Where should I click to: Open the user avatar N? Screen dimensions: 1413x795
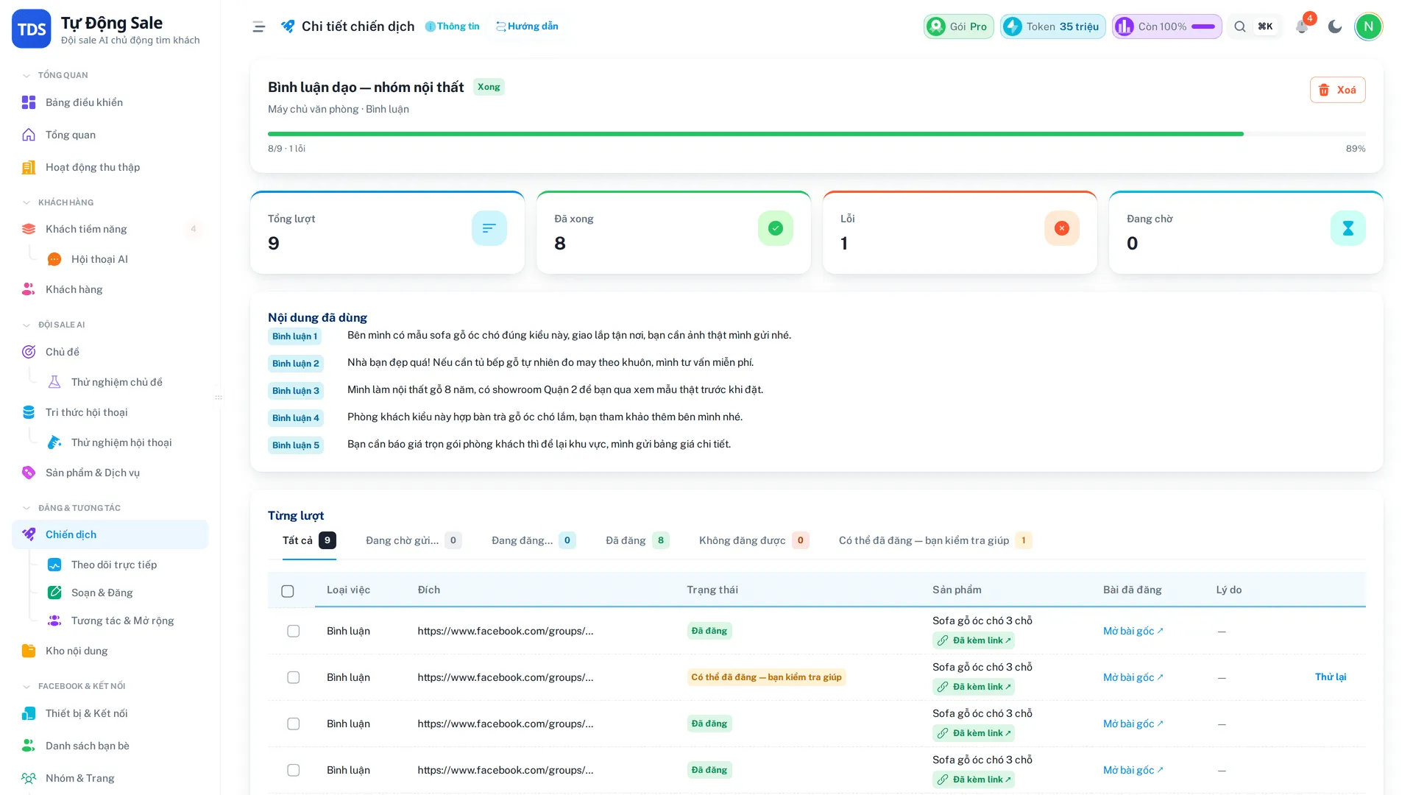tap(1368, 26)
